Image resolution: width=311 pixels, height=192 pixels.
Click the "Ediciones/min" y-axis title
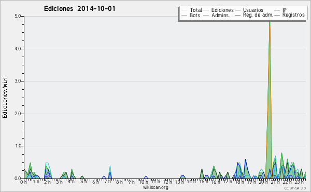[5, 98]
